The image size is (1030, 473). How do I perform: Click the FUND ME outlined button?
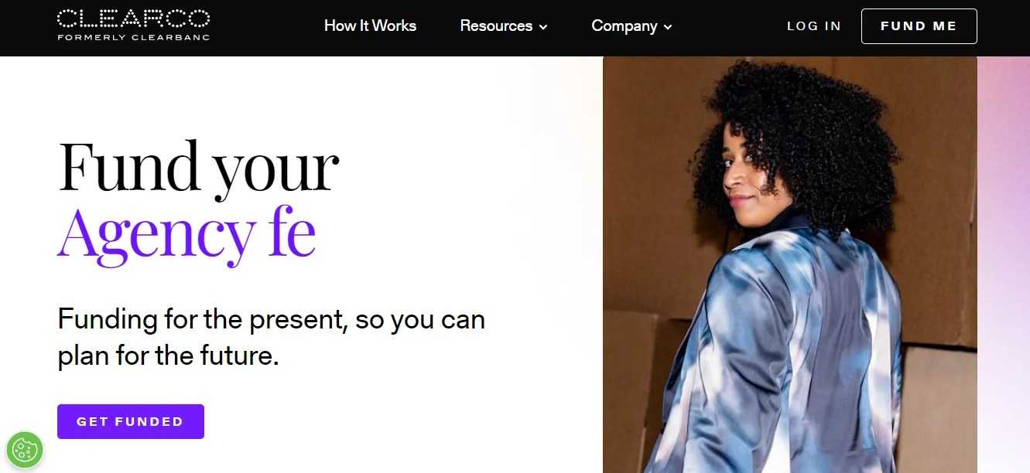click(919, 26)
